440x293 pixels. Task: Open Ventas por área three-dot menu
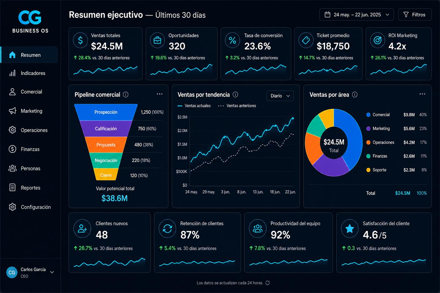click(422, 94)
